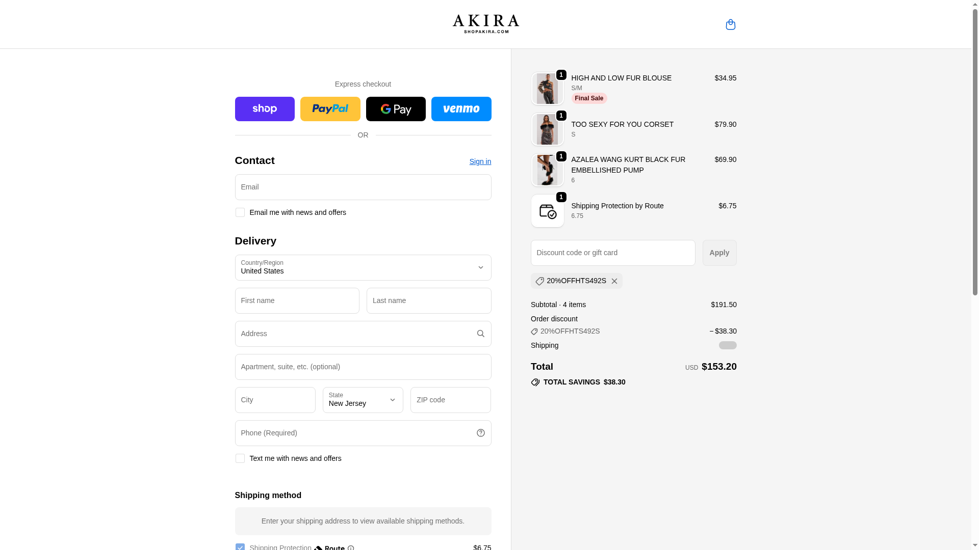Click the Route info icon
The width and height of the screenshot is (979, 550).
point(351,548)
